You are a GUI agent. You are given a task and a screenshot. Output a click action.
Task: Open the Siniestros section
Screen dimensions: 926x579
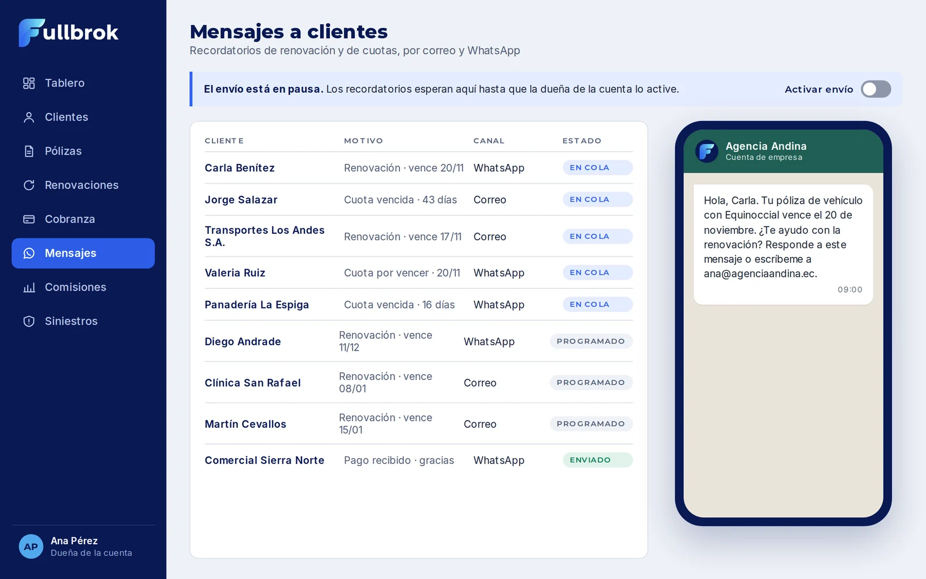point(83,321)
